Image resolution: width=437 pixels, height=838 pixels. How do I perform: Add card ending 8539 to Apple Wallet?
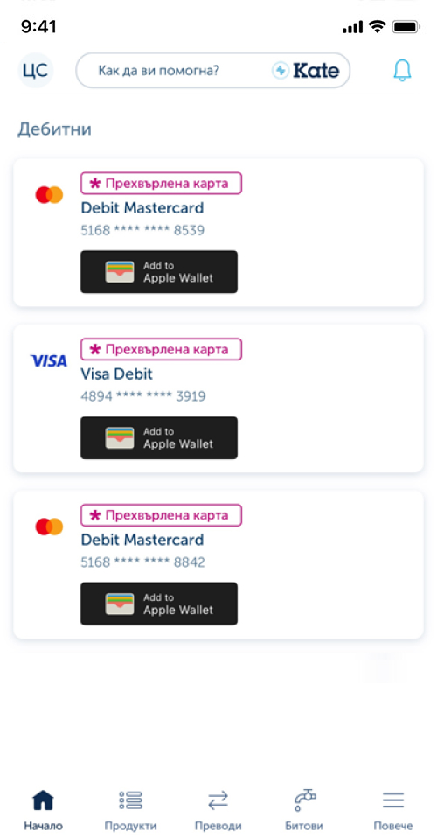coord(159,272)
